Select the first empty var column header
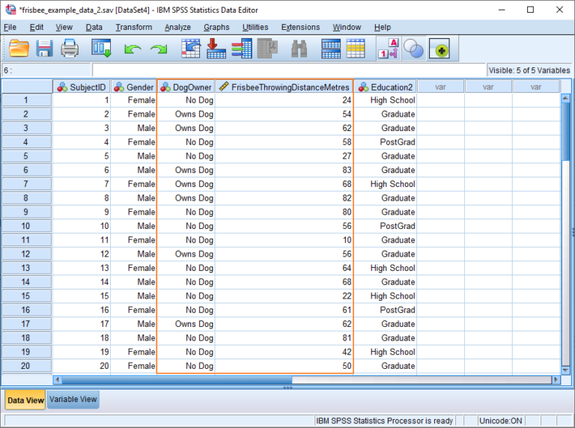 [440, 87]
